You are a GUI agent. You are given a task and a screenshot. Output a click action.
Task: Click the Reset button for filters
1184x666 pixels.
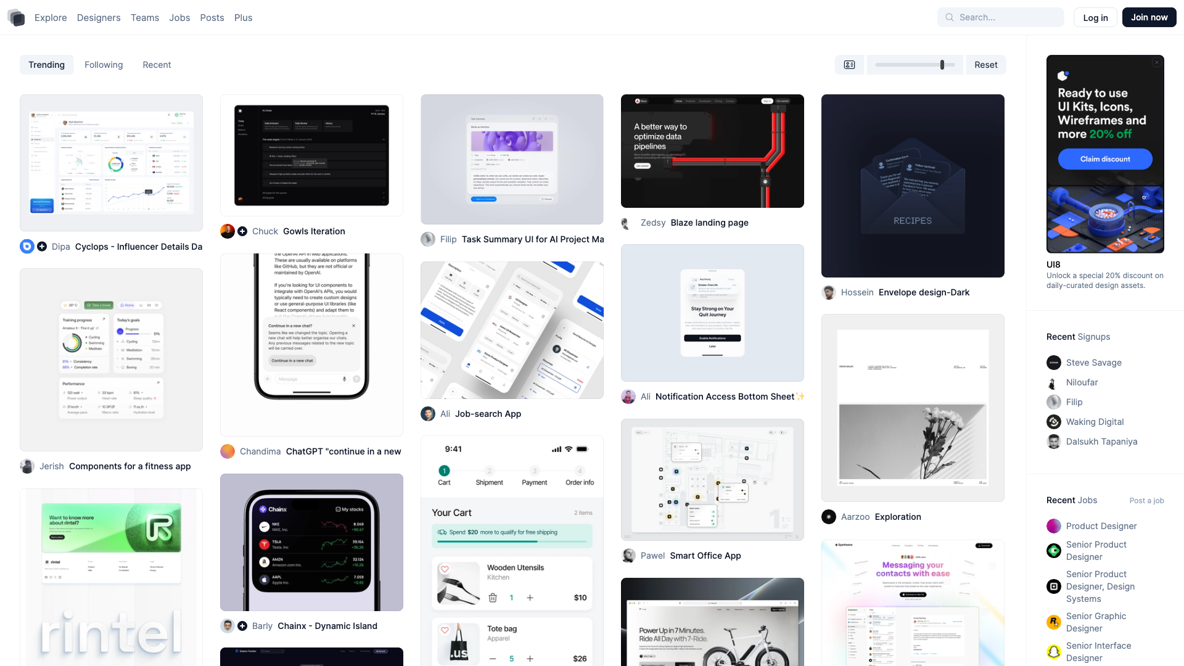pos(985,65)
